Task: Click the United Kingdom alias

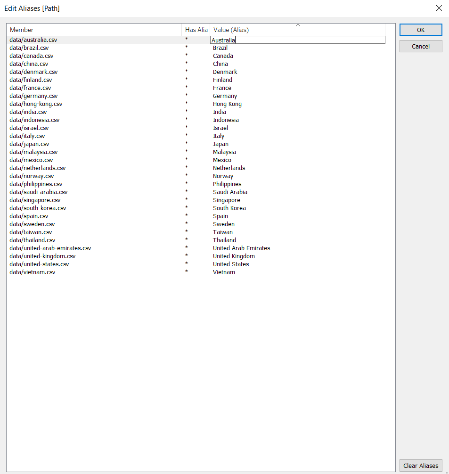Action: (x=234, y=256)
